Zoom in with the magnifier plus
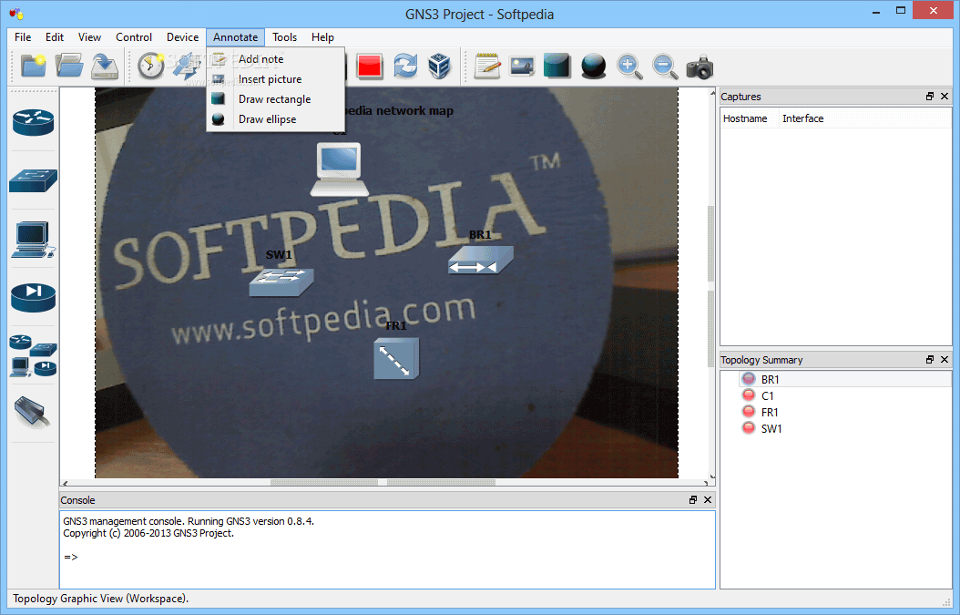 coord(628,67)
